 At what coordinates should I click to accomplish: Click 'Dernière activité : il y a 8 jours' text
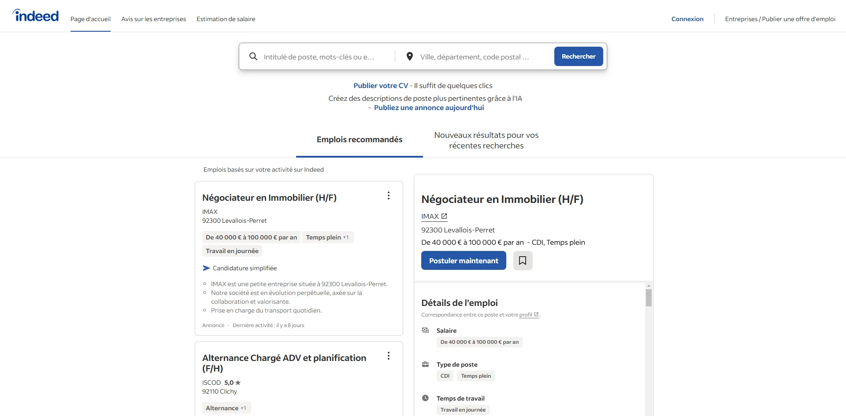(x=268, y=325)
